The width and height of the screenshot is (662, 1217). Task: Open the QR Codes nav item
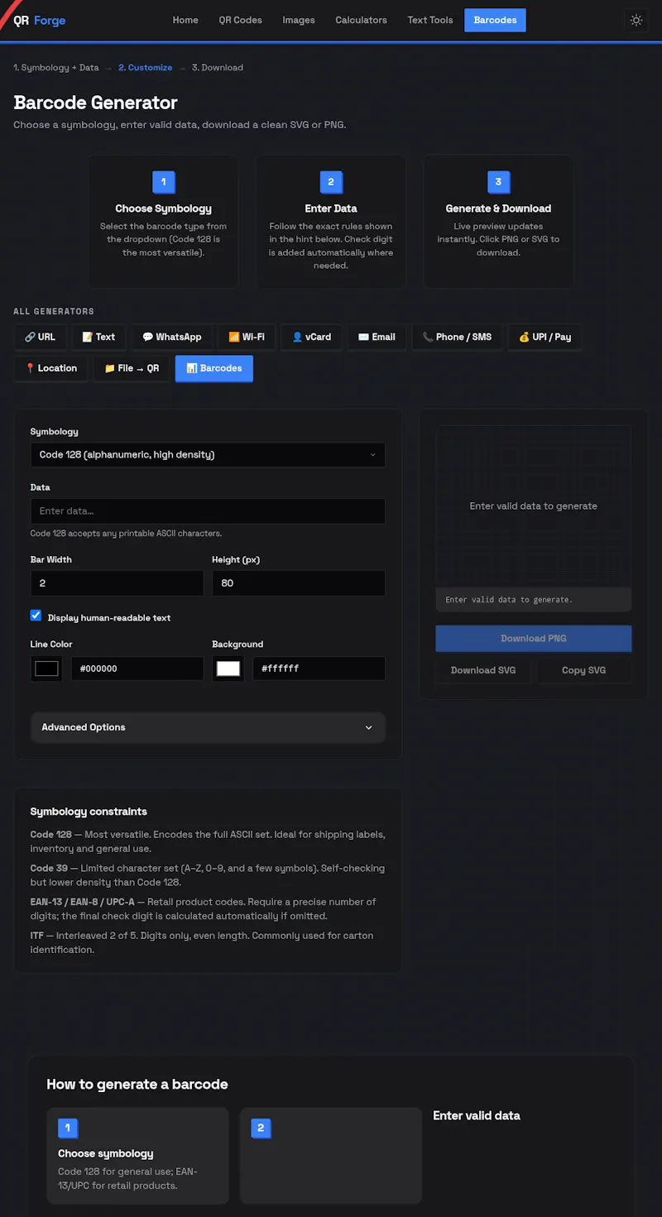pyautogui.click(x=240, y=20)
